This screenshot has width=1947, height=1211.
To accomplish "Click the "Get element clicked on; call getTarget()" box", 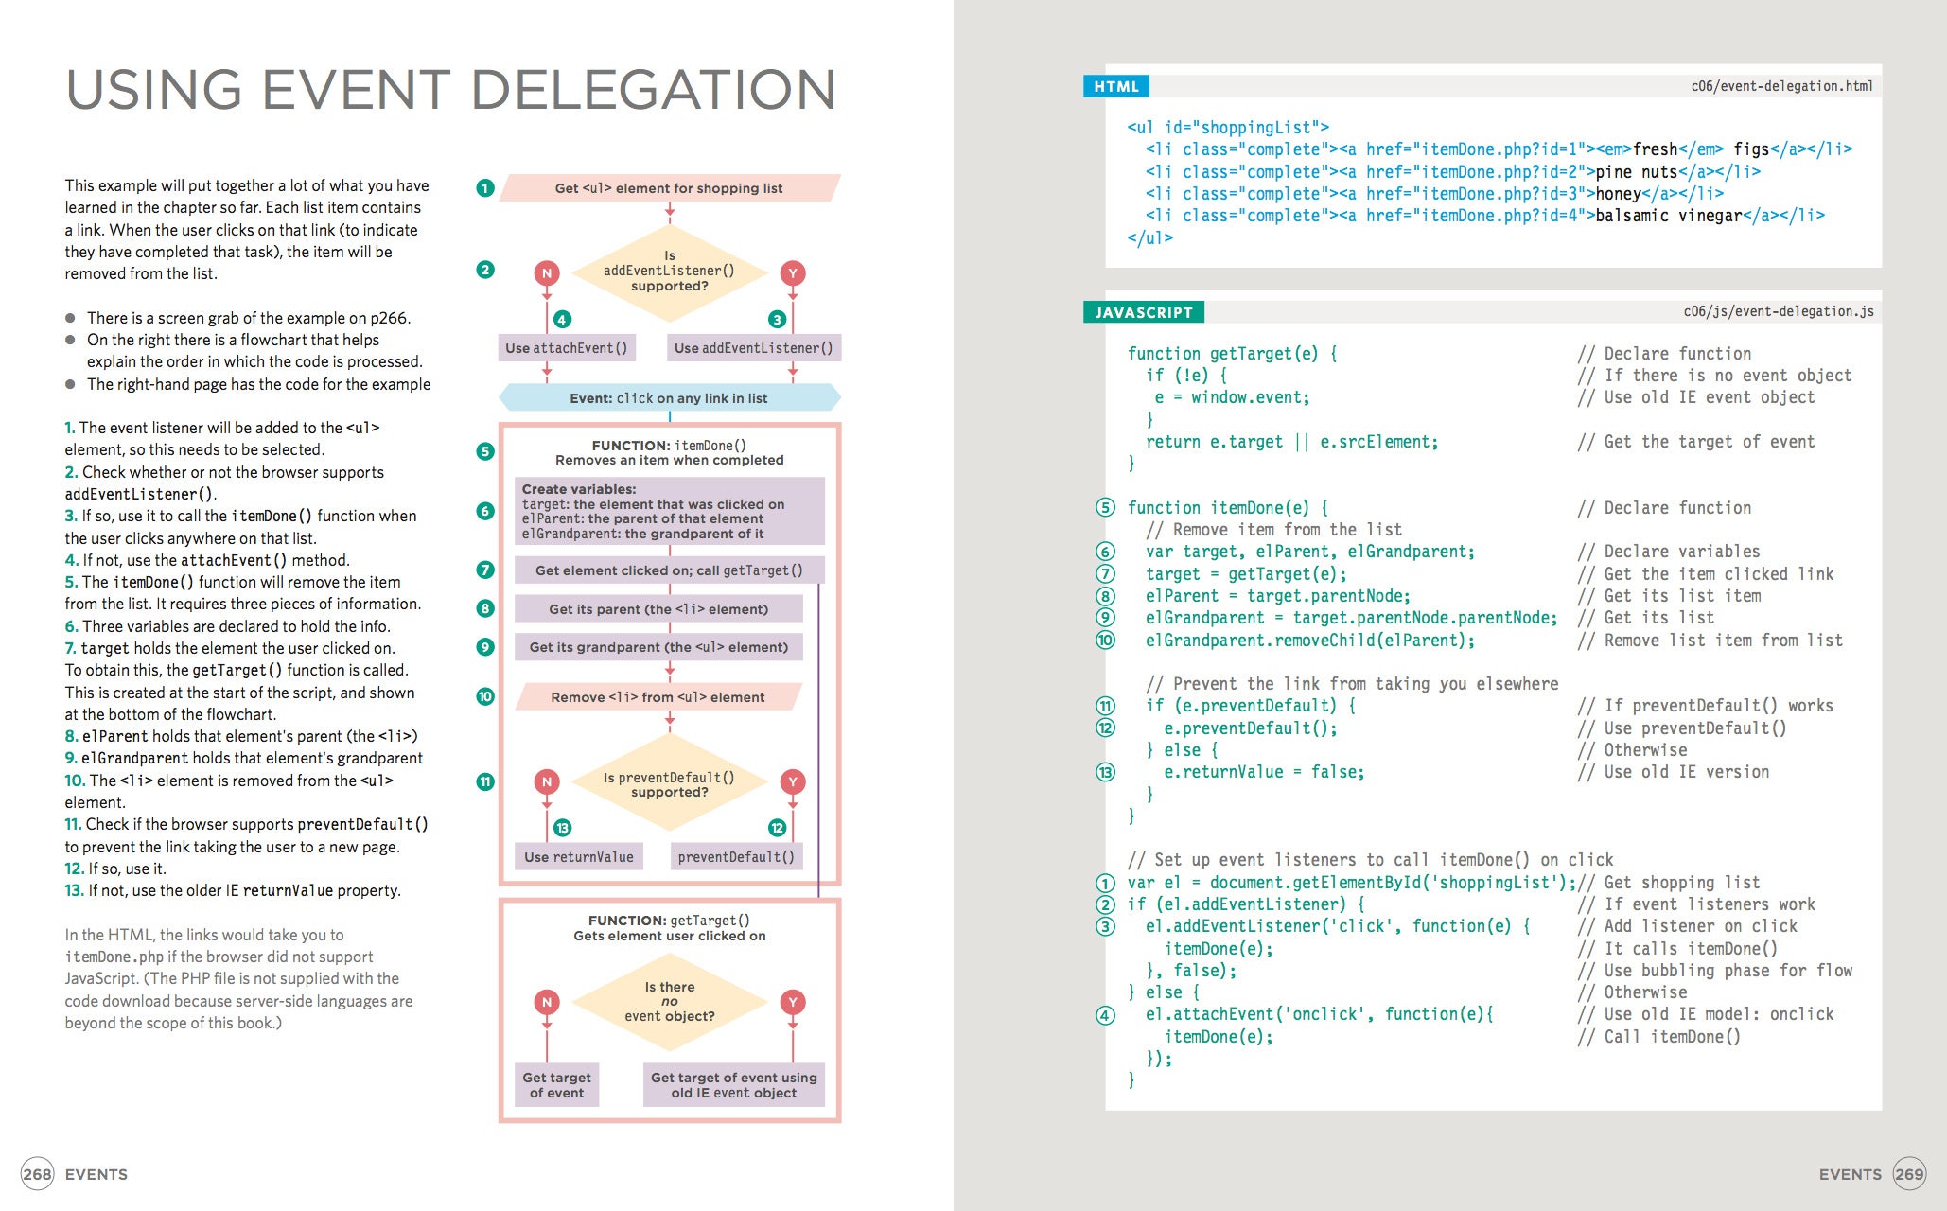I will [670, 570].
